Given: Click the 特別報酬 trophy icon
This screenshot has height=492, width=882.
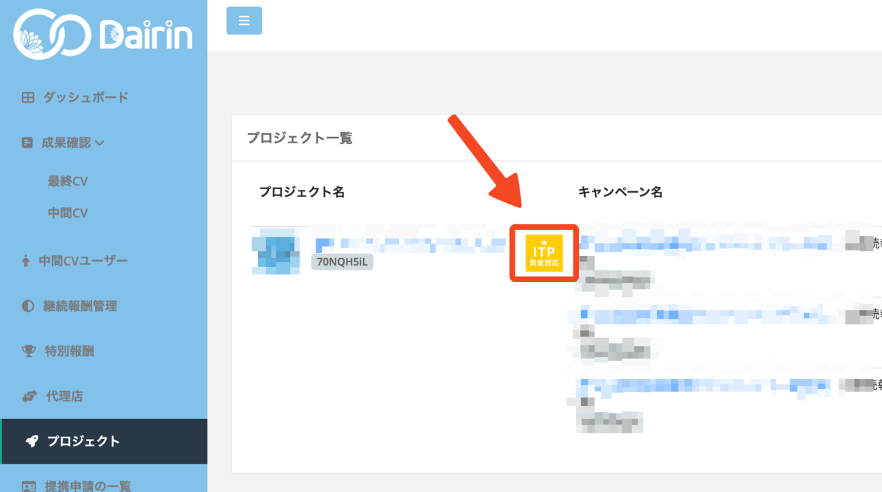Looking at the screenshot, I should [28, 352].
